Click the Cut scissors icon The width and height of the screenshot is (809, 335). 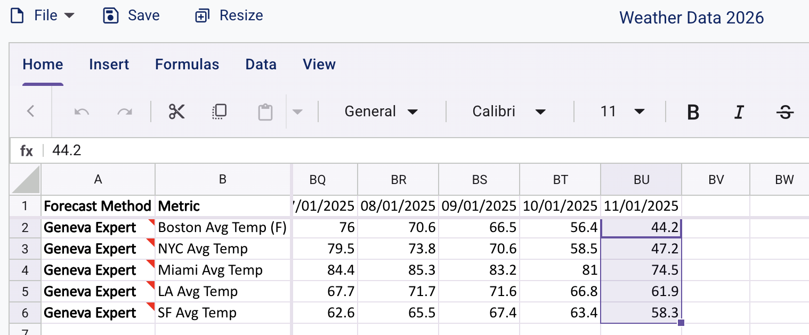(176, 111)
